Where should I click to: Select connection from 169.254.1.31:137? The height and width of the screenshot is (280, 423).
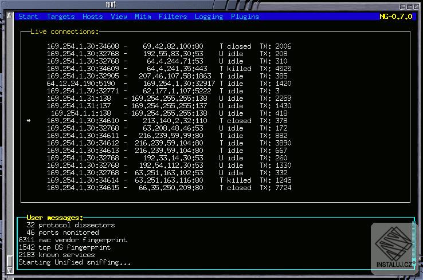169,105
